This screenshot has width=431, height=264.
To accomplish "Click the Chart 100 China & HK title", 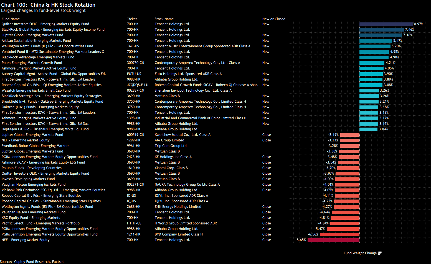I will pyautogui.click(x=48, y=5).
